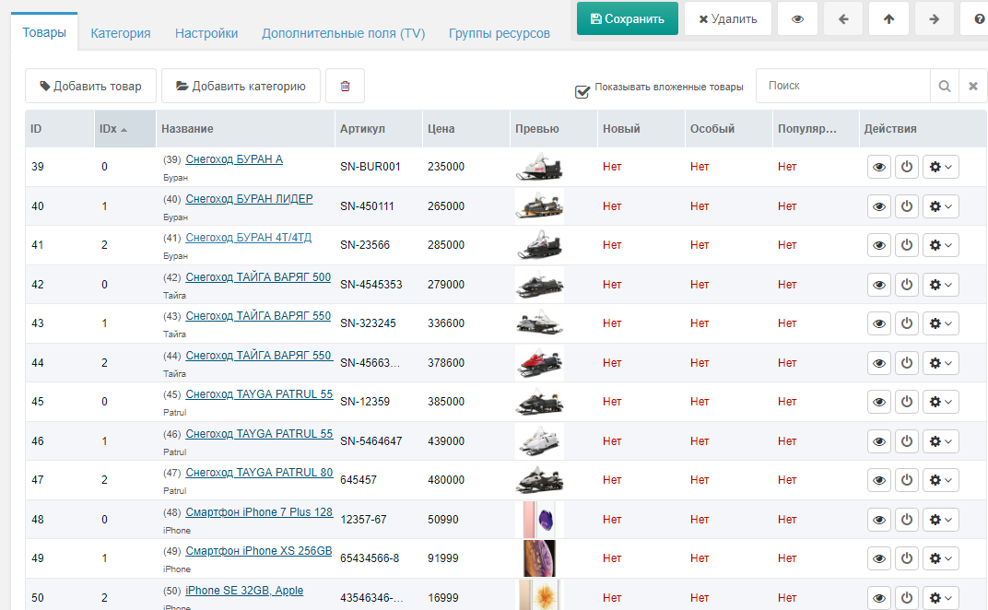This screenshot has width=988, height=610.
Task: Click the Сохранить button
Action: [x=628, y=19]
